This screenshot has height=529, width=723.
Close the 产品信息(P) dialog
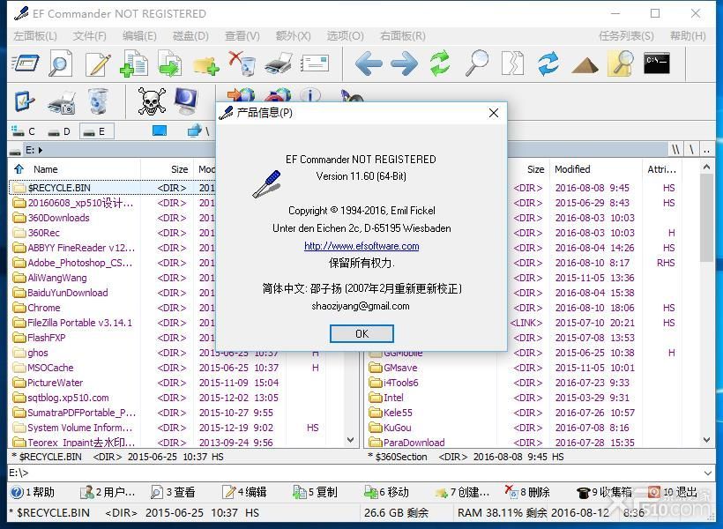coord(494,113)
